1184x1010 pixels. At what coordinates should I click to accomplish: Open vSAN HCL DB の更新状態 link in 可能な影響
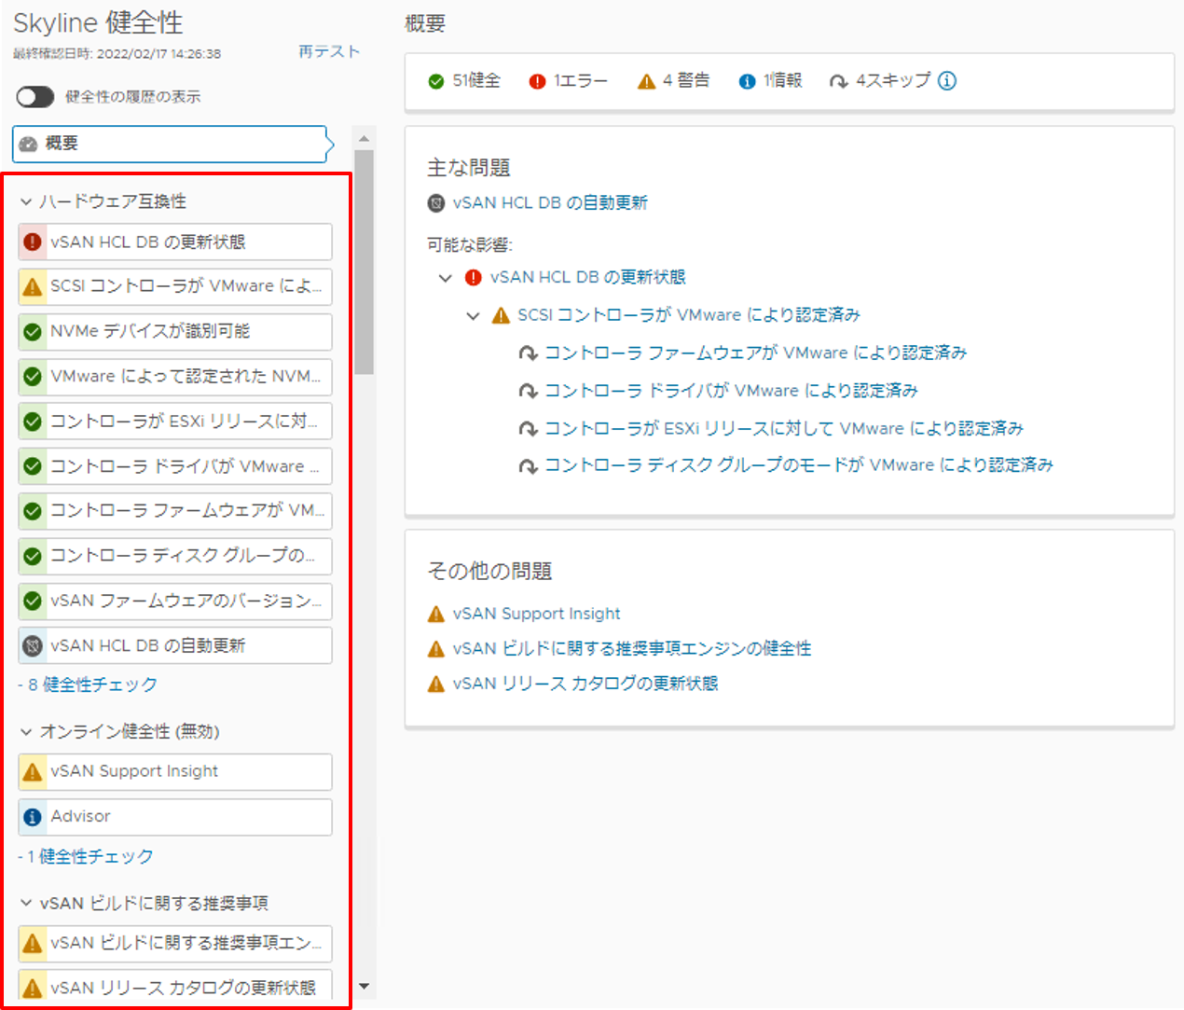[588, 278]
